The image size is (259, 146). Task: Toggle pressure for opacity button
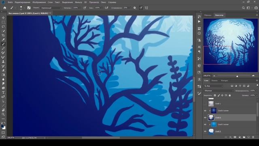click(x=85, y=8)
